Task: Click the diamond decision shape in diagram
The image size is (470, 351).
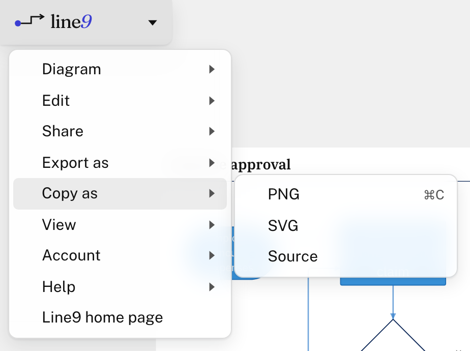Action: tap(393, 336)
